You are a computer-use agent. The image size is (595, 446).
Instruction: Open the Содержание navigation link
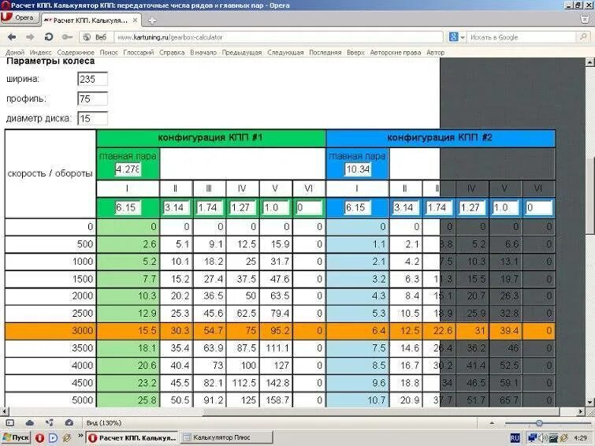(x=76, y=53)
